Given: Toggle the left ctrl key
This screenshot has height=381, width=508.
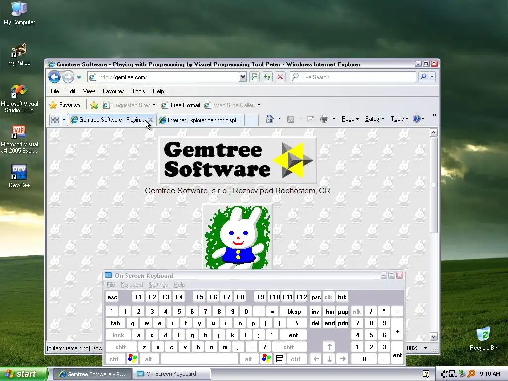Looking at the screenshot, I should [x=114, y=359].
